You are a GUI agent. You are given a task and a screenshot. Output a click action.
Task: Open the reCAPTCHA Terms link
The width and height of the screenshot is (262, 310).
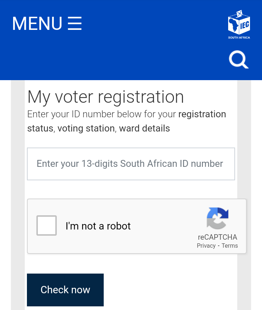click(230, 246)
